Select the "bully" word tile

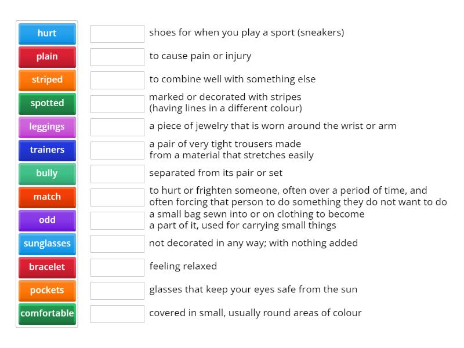point(47,173)
